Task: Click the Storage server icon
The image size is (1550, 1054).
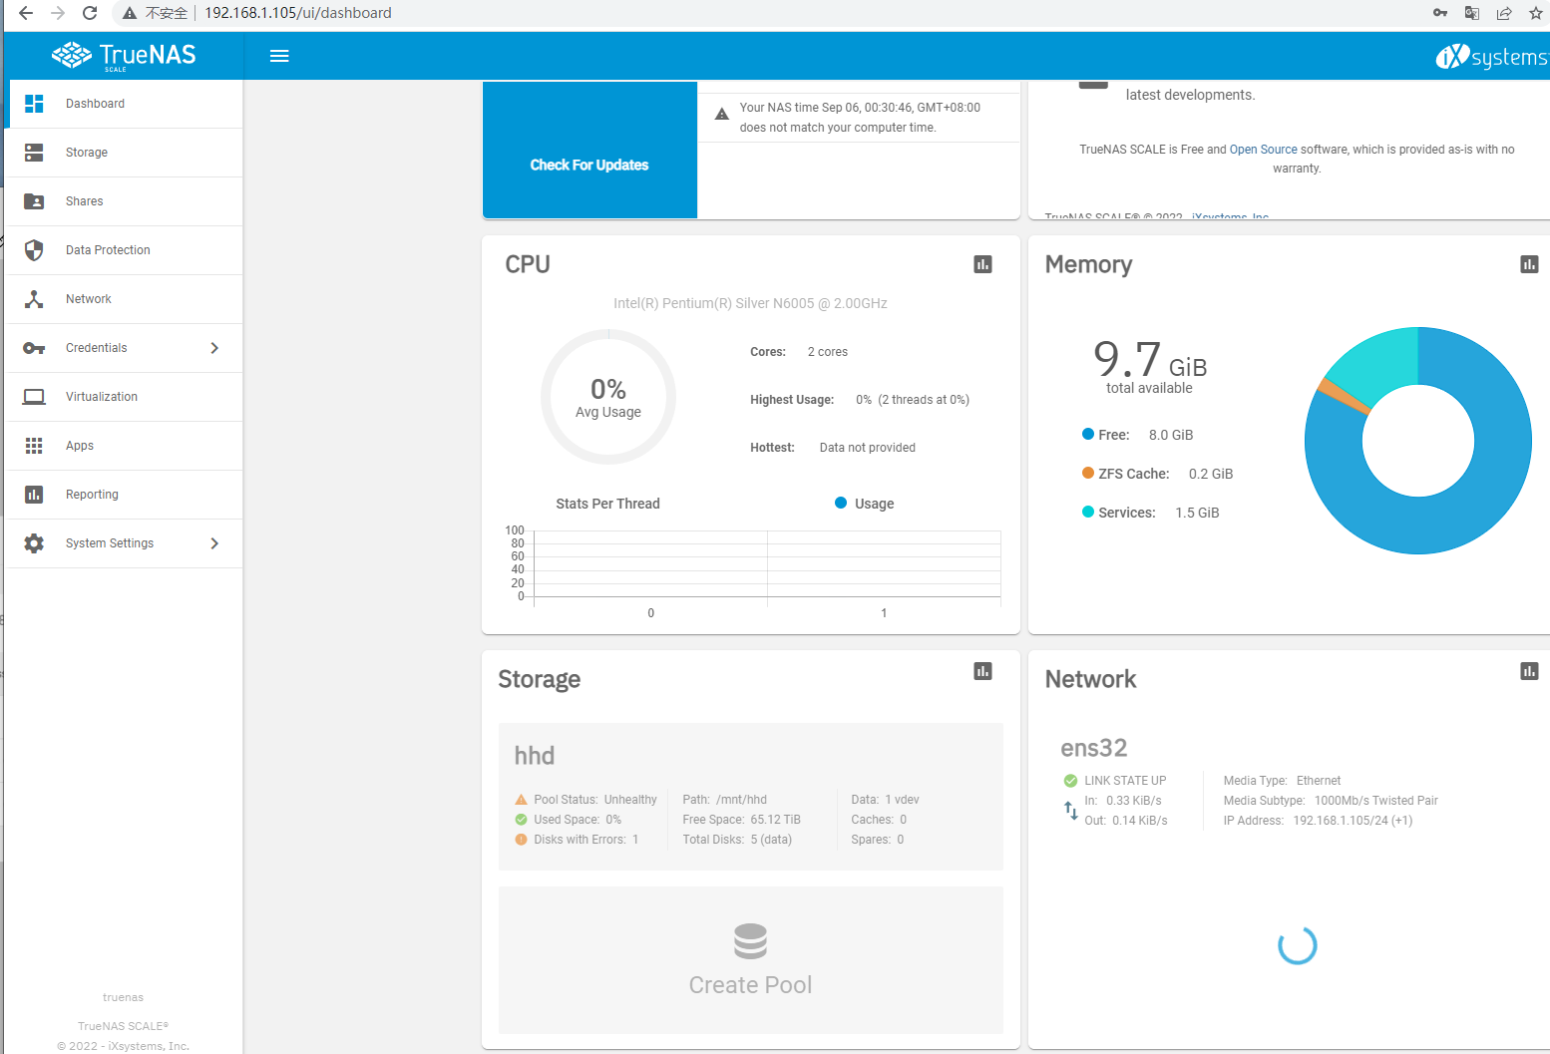Action: (34, 153)
